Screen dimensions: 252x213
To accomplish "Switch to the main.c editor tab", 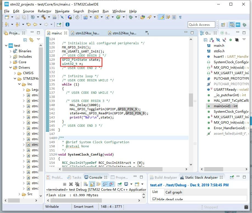I will pyautogui.click(x=57, y=33).
